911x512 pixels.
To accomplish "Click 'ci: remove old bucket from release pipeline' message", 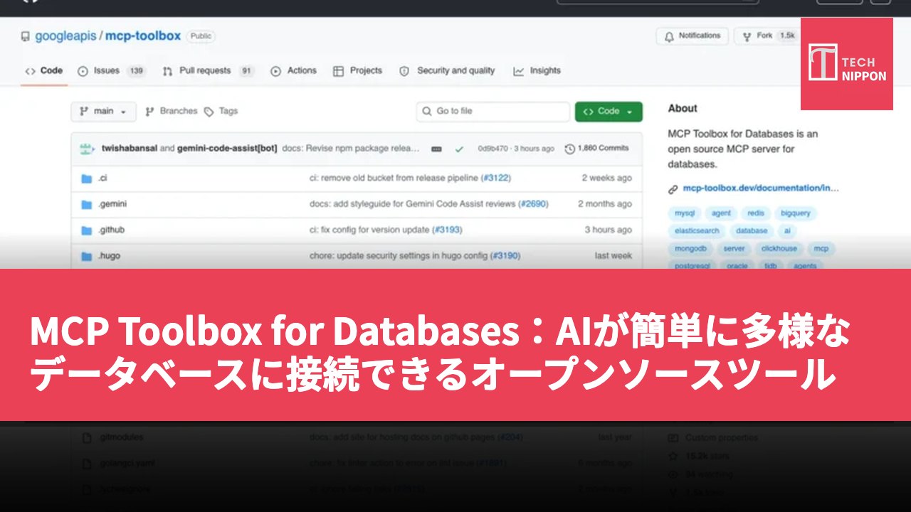I will 394,178.
